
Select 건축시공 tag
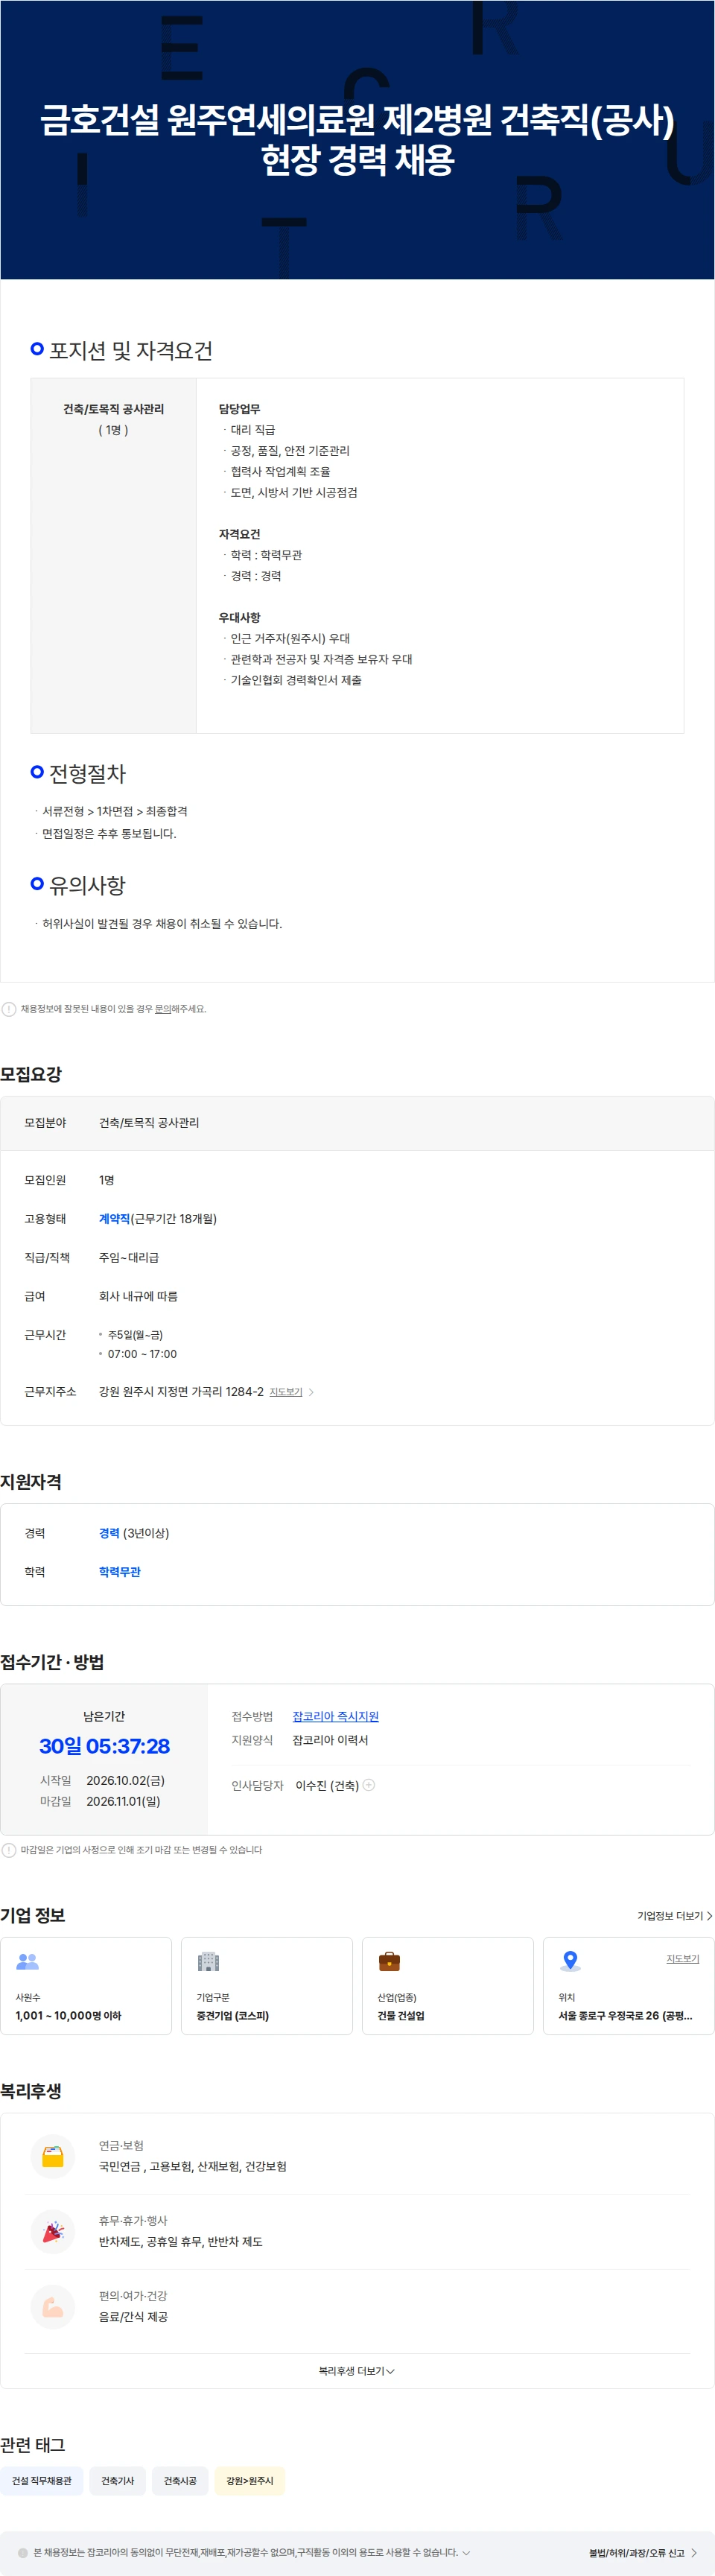pos(180,2481)
